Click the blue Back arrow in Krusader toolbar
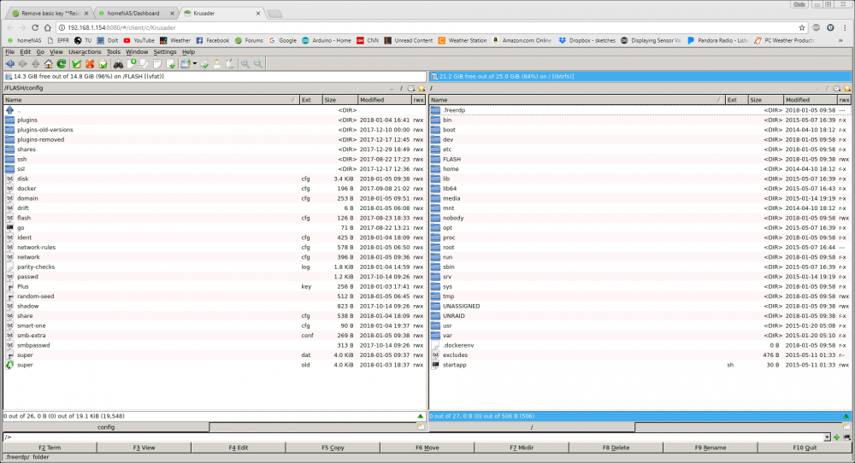The image size is (855, 463). (9, 64)
